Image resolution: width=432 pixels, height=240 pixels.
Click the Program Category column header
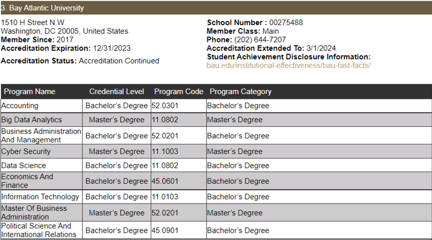(x=240, y=92)
